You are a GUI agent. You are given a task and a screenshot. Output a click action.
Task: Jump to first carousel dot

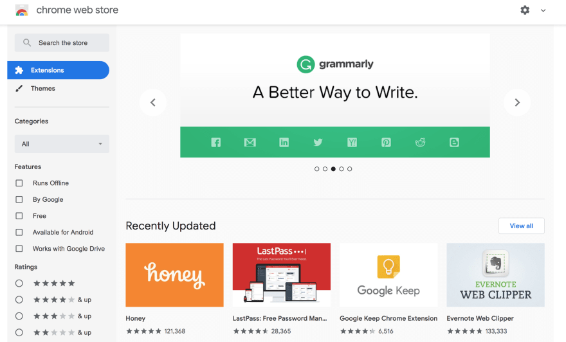317,169
